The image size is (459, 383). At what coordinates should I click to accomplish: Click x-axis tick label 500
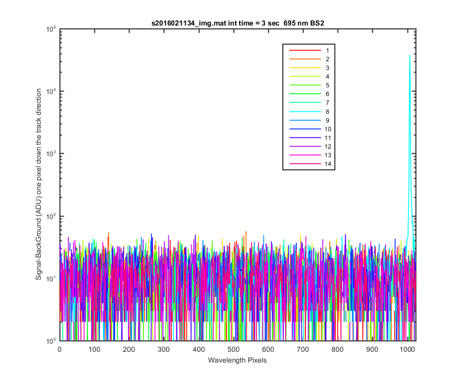pyautogui.click(x=233, y=350)
